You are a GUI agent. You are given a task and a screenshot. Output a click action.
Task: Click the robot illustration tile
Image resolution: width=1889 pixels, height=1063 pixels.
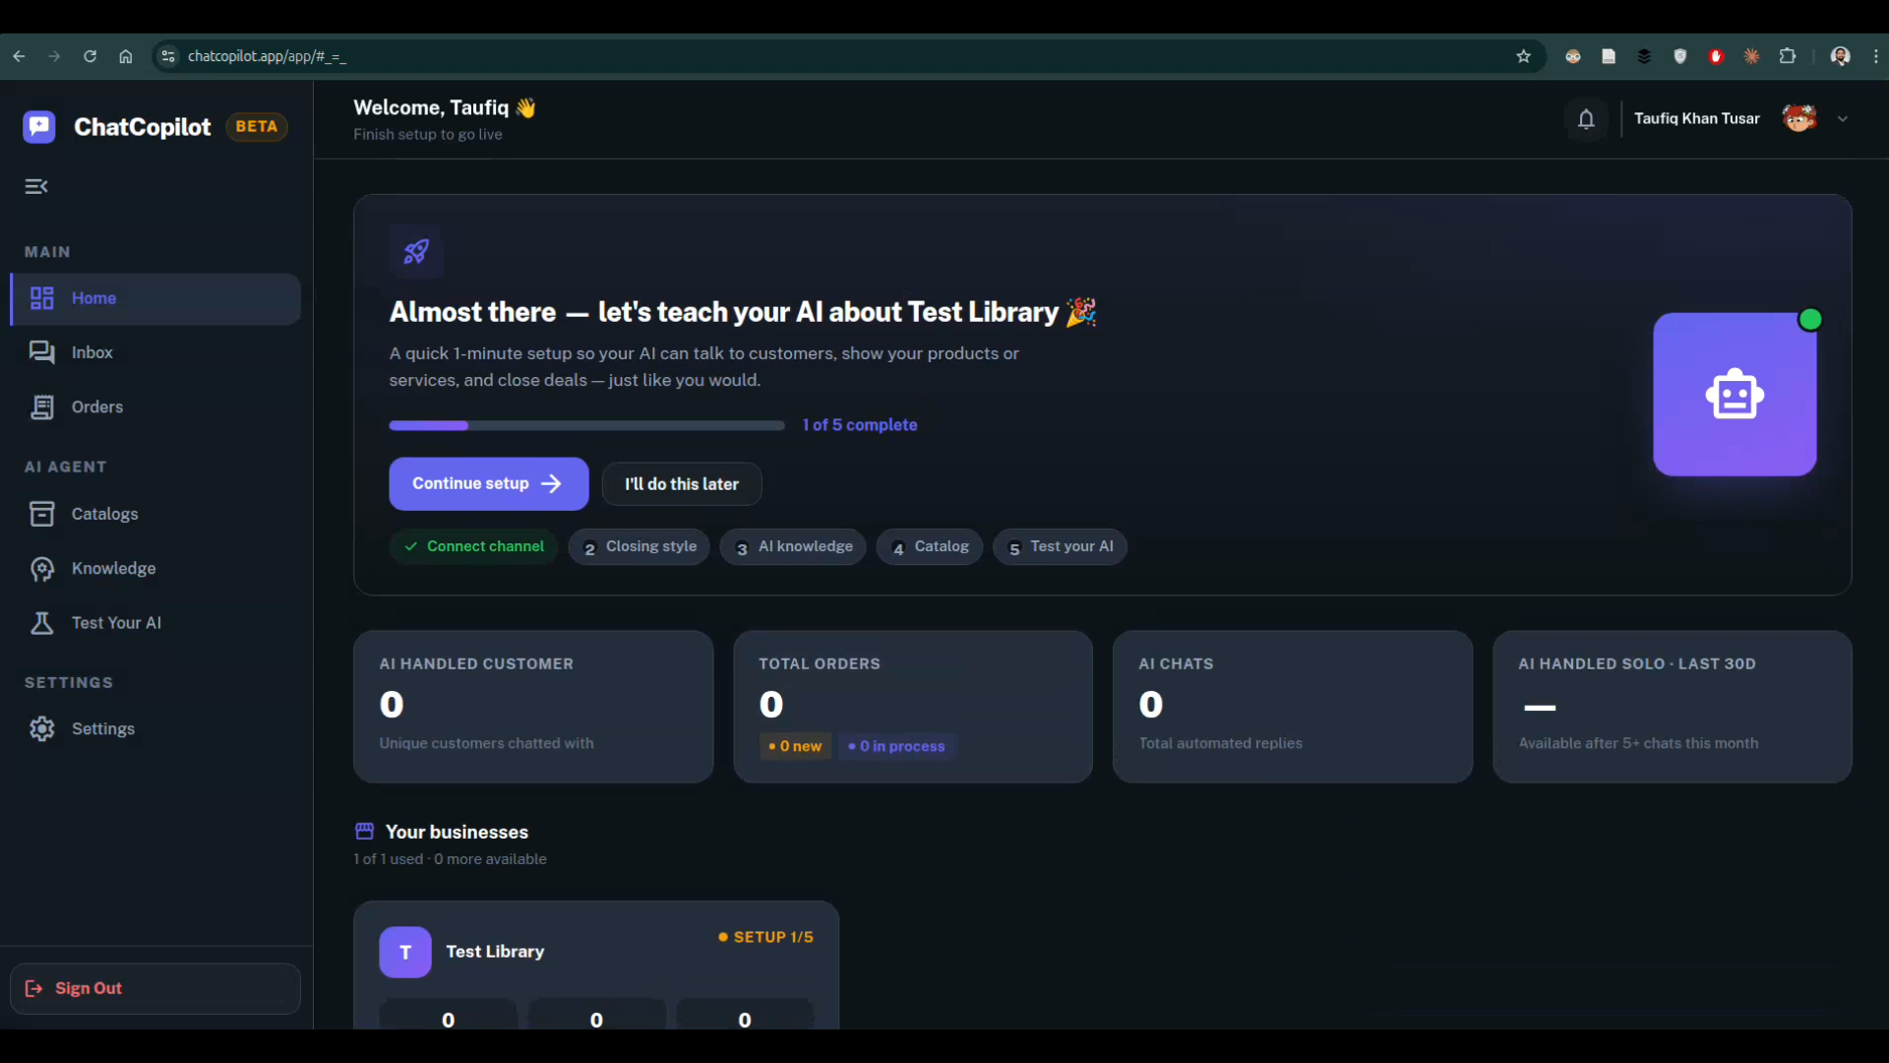click(1735, 395)
